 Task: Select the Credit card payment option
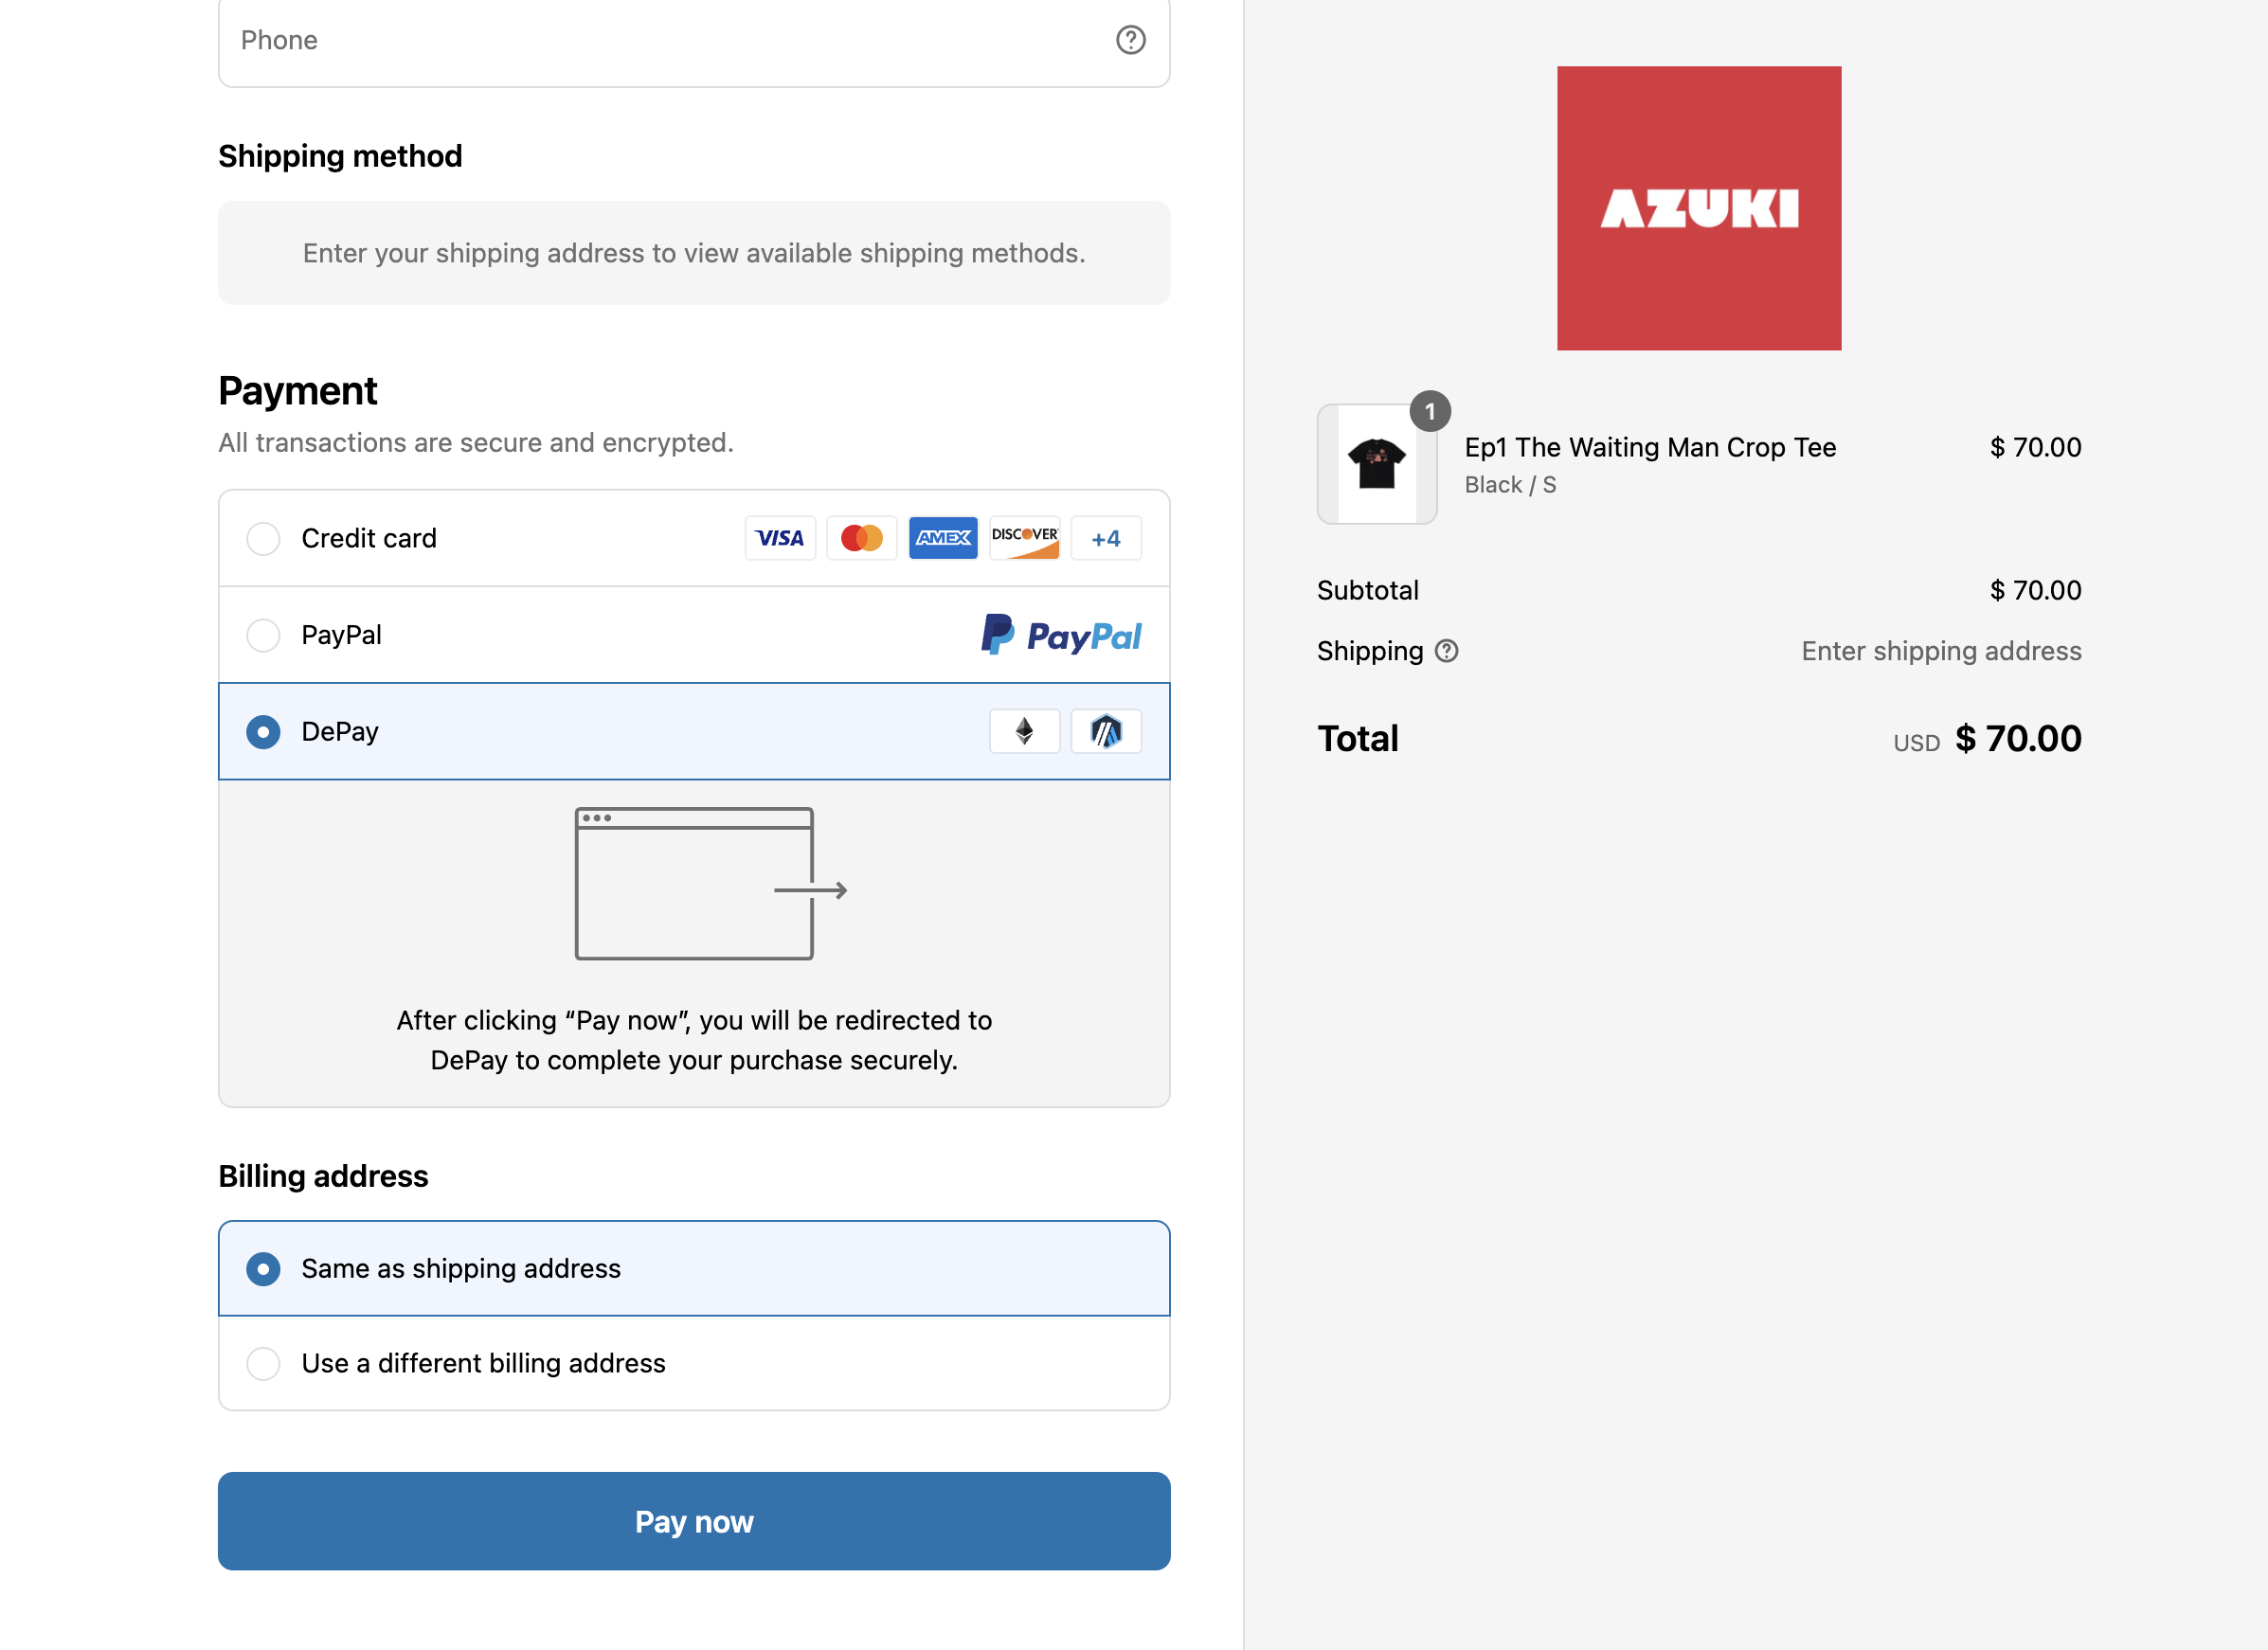click(694, 538)
